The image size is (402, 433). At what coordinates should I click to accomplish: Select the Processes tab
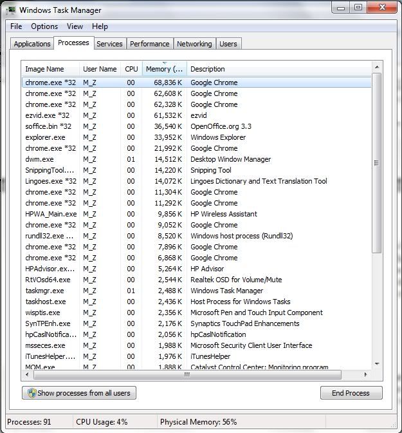[73, 43]
